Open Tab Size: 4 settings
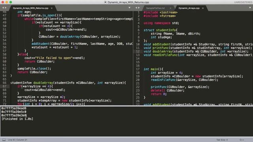Screen dimensions: 253x142 pyautogui.click(x=222, y=140)
